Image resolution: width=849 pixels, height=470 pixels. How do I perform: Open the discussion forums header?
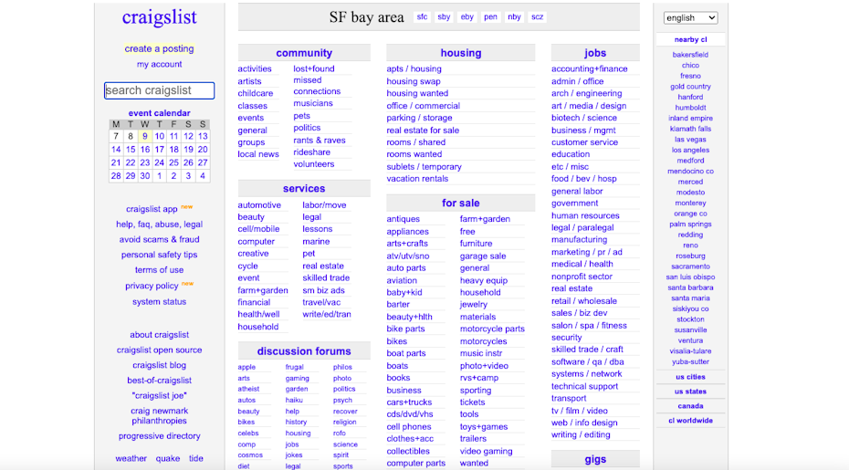pos(303,351)
